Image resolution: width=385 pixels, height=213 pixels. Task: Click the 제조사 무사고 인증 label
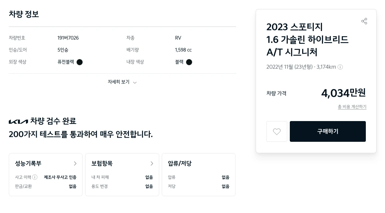click(60, 177)
